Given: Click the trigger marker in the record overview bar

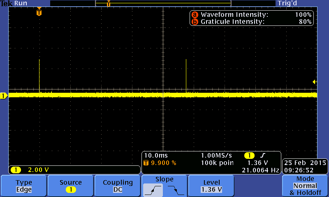Looking at the screenshot, I should 109,4.
